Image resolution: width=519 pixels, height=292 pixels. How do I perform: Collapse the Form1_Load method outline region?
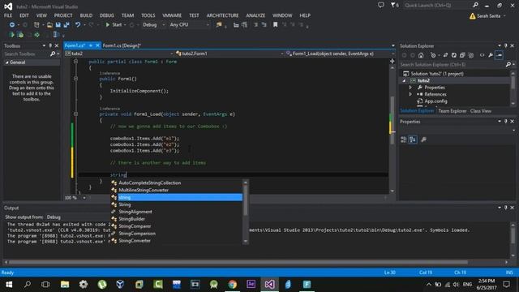pos(75,114)
